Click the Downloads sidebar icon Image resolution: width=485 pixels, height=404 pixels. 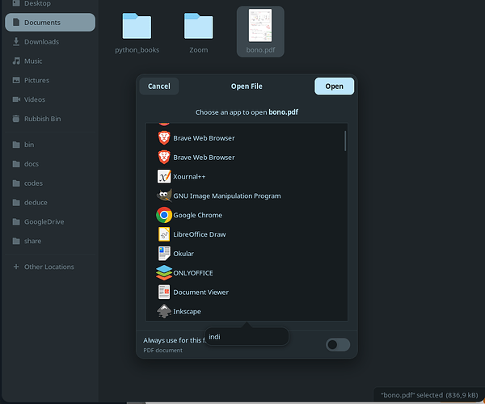[16, 42]
